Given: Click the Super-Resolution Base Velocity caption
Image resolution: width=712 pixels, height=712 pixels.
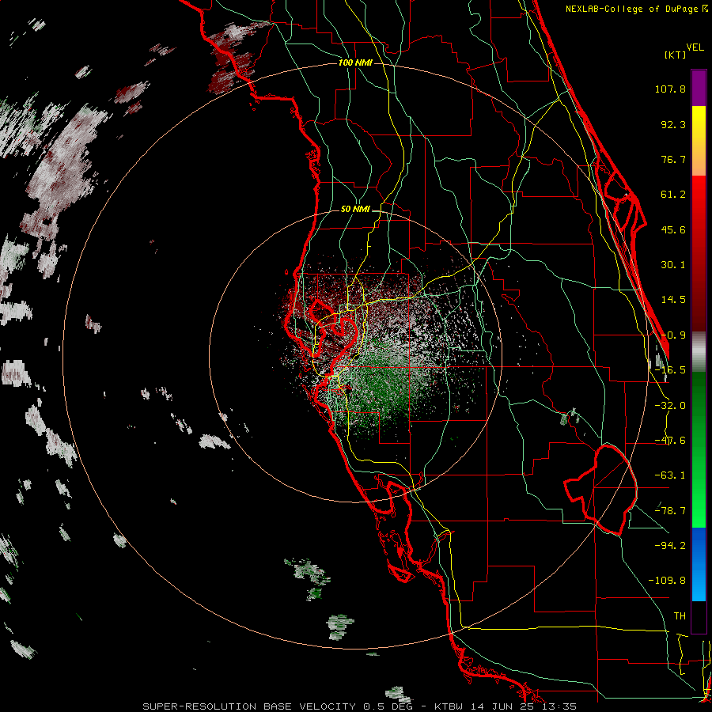Looking at the screenshot, I should pyautogui.click(x=360, y=706).
